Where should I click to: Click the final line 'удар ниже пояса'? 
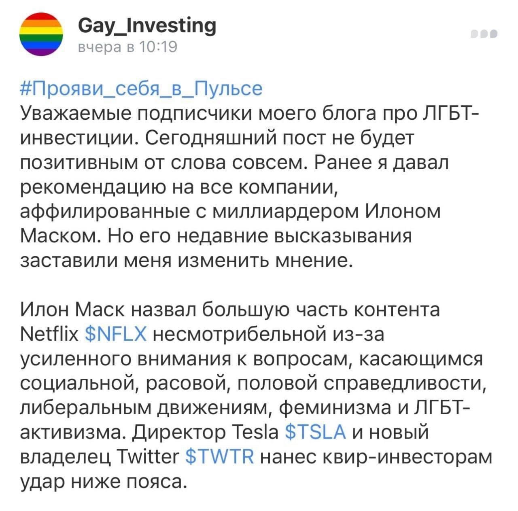tap(104, 482)
